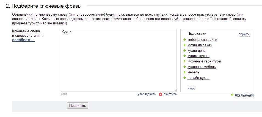Click inside the keywords text area
This screenshot has width=262, height=117.
tap(118, 60)
